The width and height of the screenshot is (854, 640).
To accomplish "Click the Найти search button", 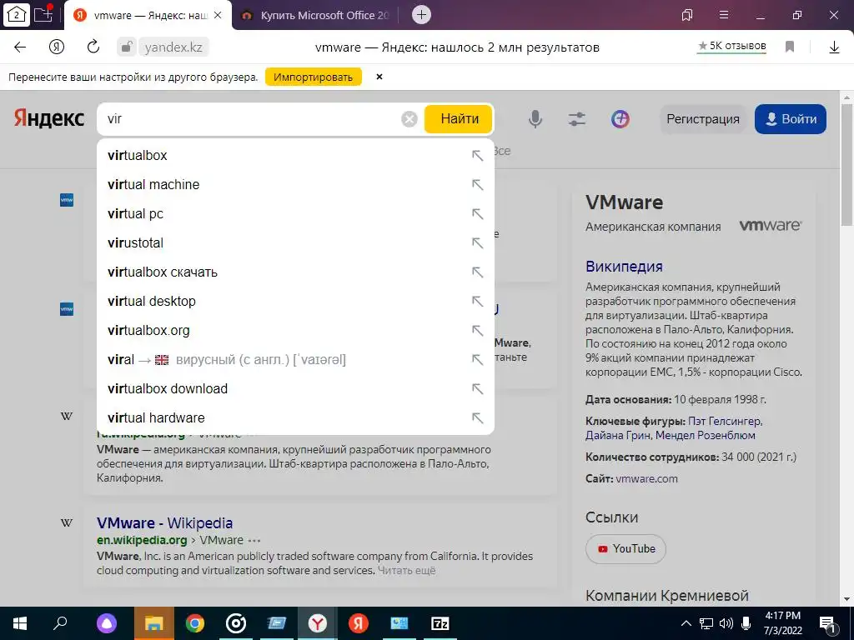I will [x=460, y=118].
